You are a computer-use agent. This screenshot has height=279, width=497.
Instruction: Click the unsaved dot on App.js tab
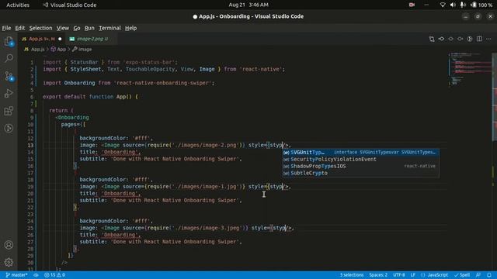coord(60,39)
